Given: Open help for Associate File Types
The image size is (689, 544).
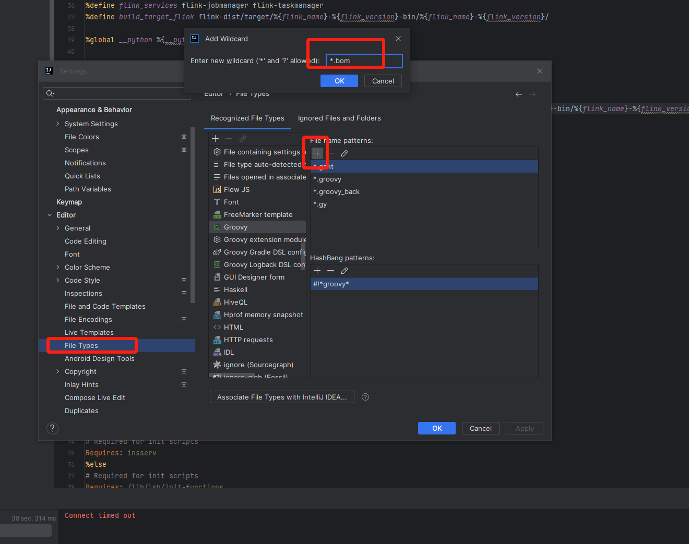Looking at the screenshot, I should (x=365, y=397).
